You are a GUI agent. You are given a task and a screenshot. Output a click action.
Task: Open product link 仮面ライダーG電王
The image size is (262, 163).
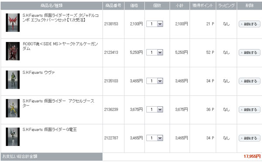pos(50,129)
